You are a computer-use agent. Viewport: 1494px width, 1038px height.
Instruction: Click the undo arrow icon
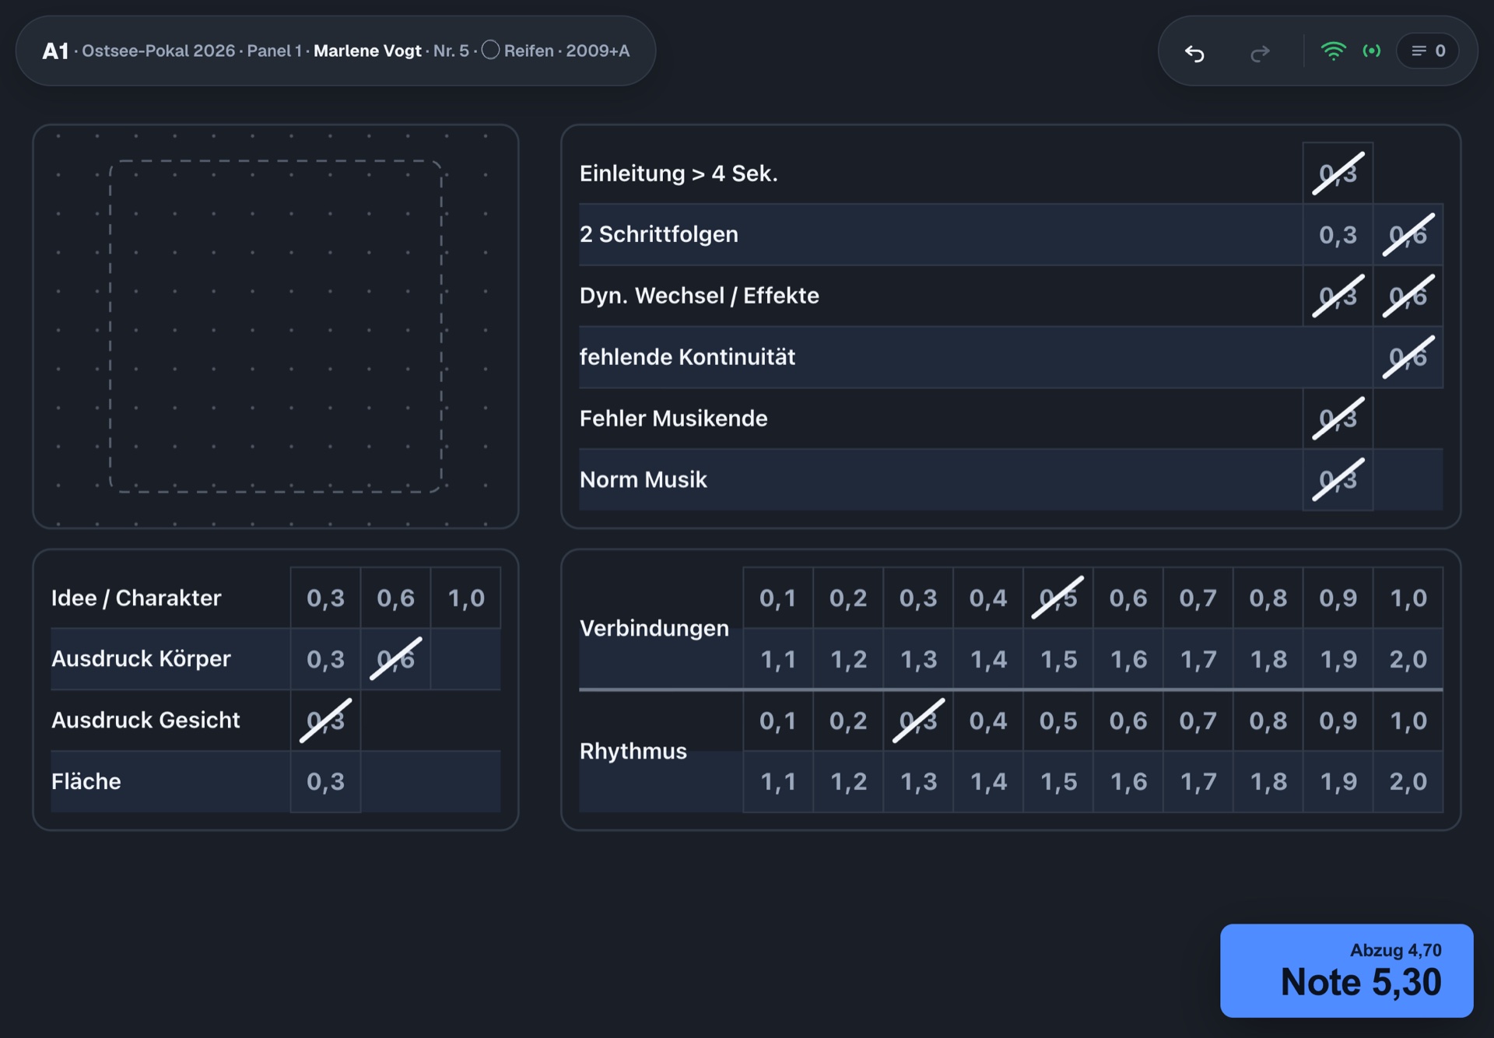click(1194, 52)
